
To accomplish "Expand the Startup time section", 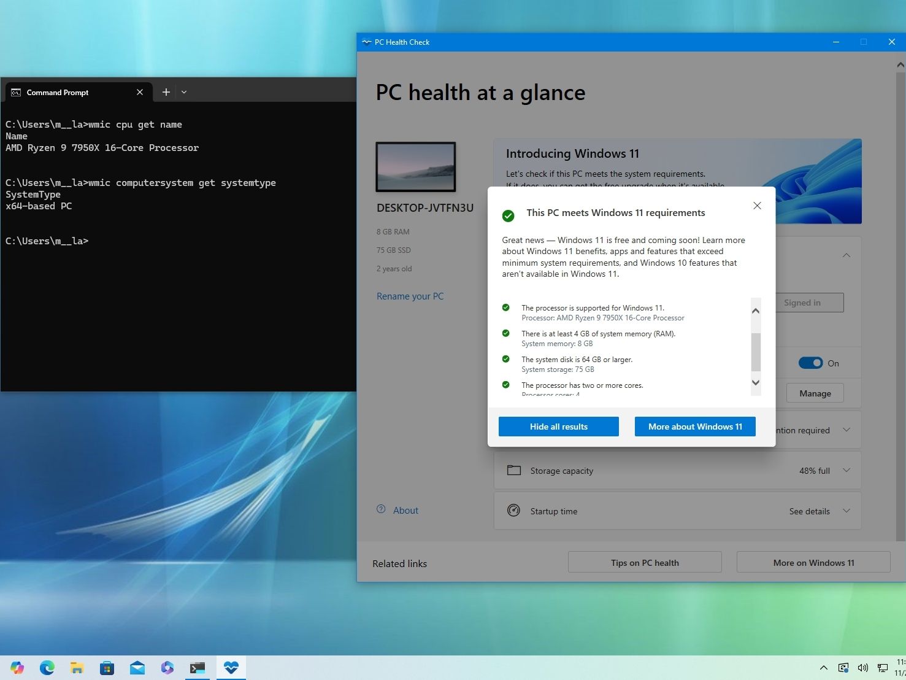I will tap(846, 511).
